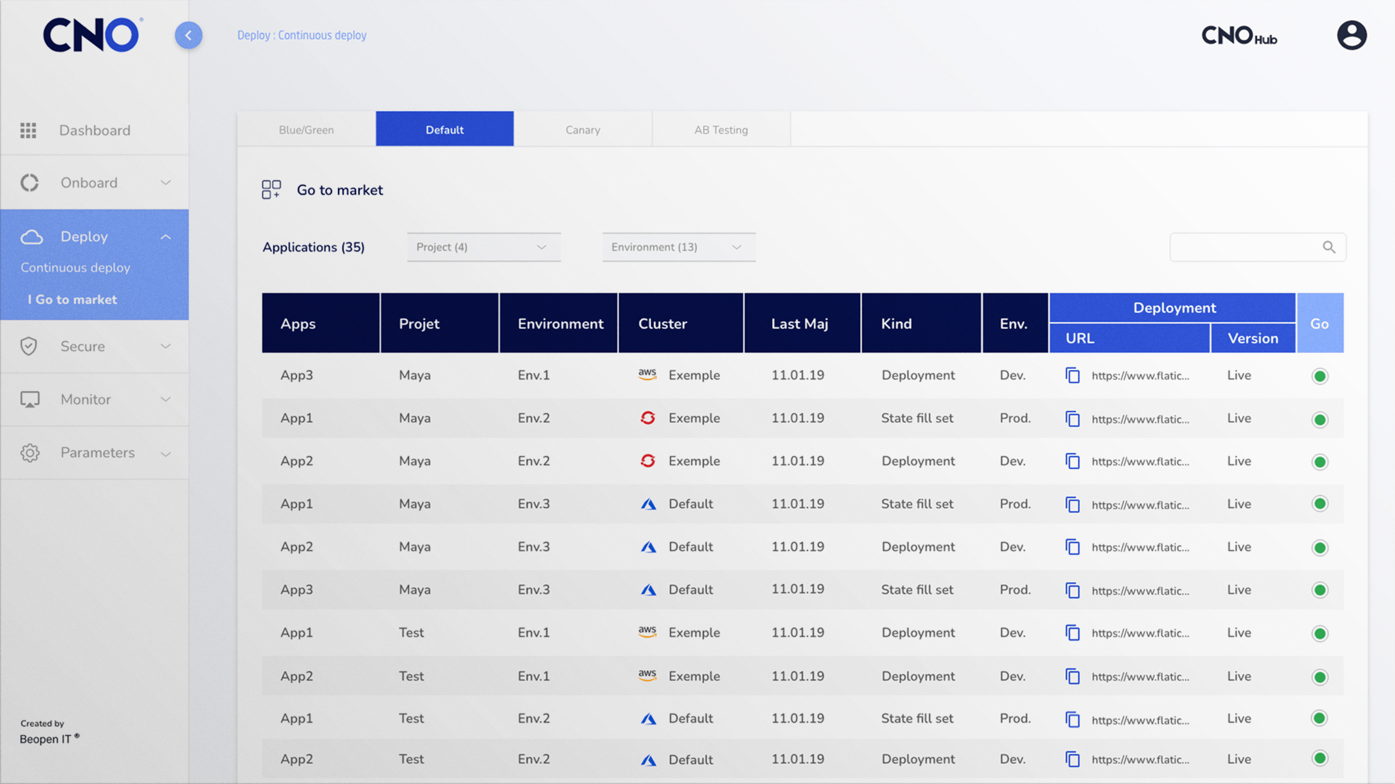This screenshot has height=784, width=1395.
Task: Toggle Go status for App1 Maya Env.3
Action: [x=1319, y=504]
